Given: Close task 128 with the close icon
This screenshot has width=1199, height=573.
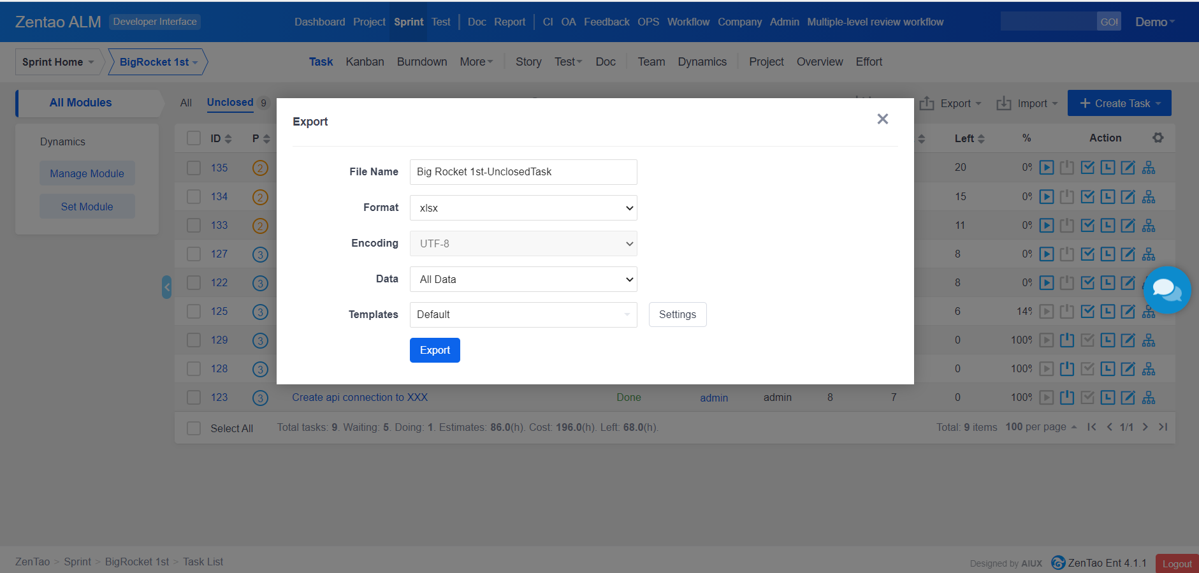Looking at the screenshot, I should click(x=1066, y=369).
